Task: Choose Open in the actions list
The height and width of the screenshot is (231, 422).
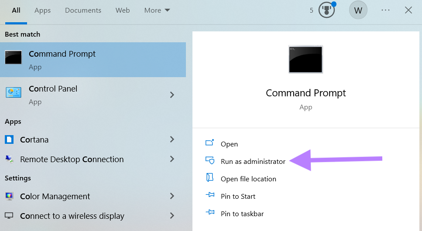Action: point(229,144)
